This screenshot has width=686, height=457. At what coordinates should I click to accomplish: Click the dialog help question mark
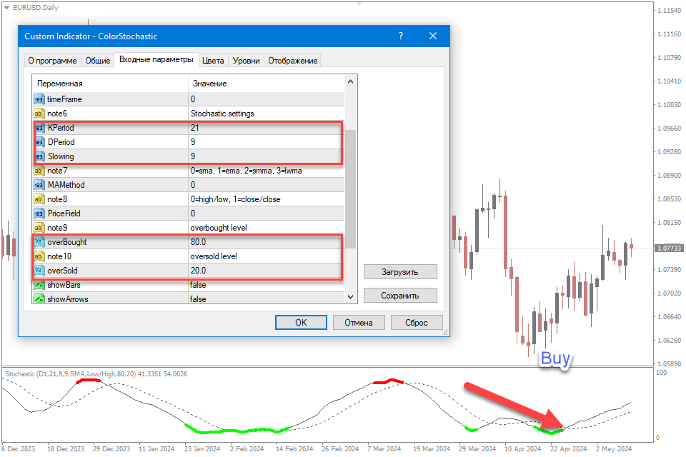coord(401,36)
